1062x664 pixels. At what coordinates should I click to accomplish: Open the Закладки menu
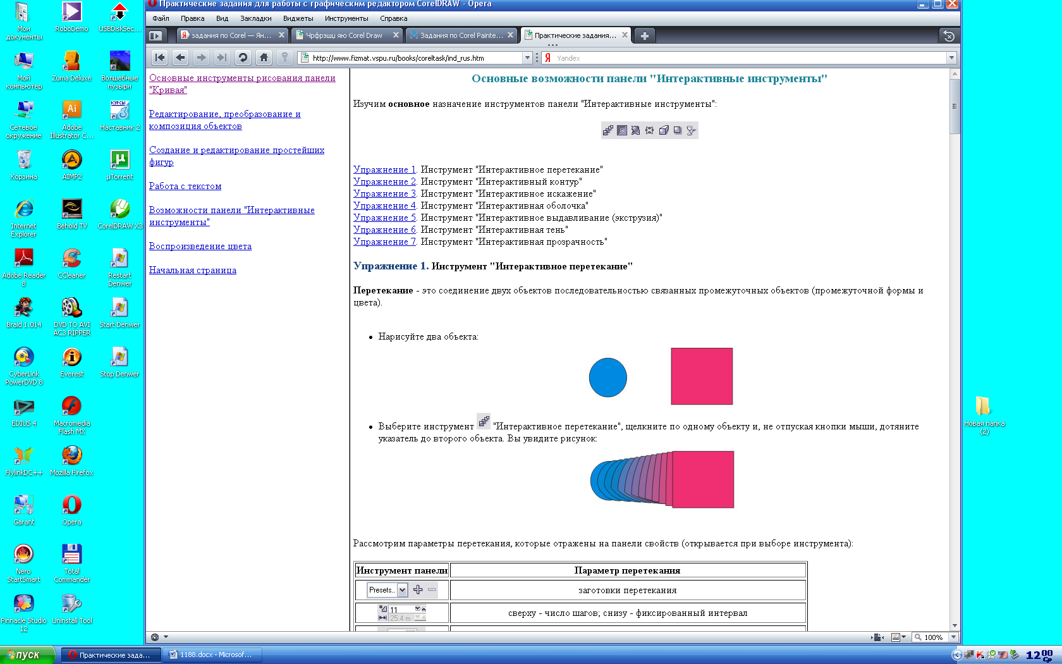(x=256, y=18)
